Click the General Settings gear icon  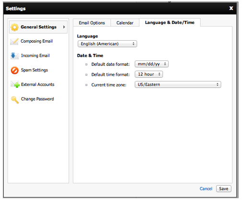(x=14, y=27)
